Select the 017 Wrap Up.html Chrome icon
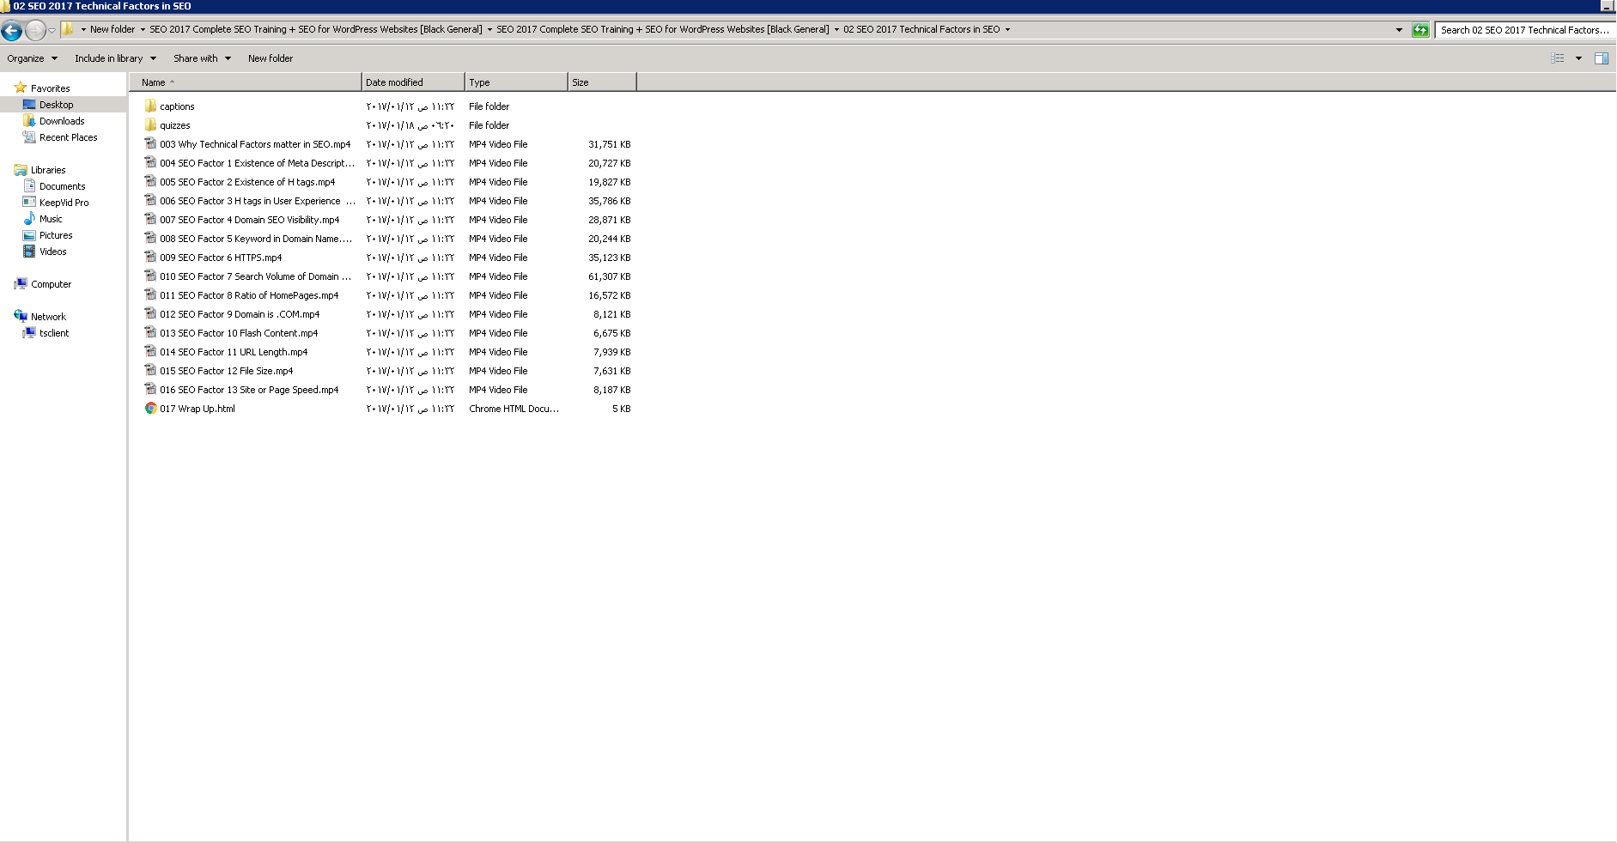 pyautogui.click(x=150, y=409)
